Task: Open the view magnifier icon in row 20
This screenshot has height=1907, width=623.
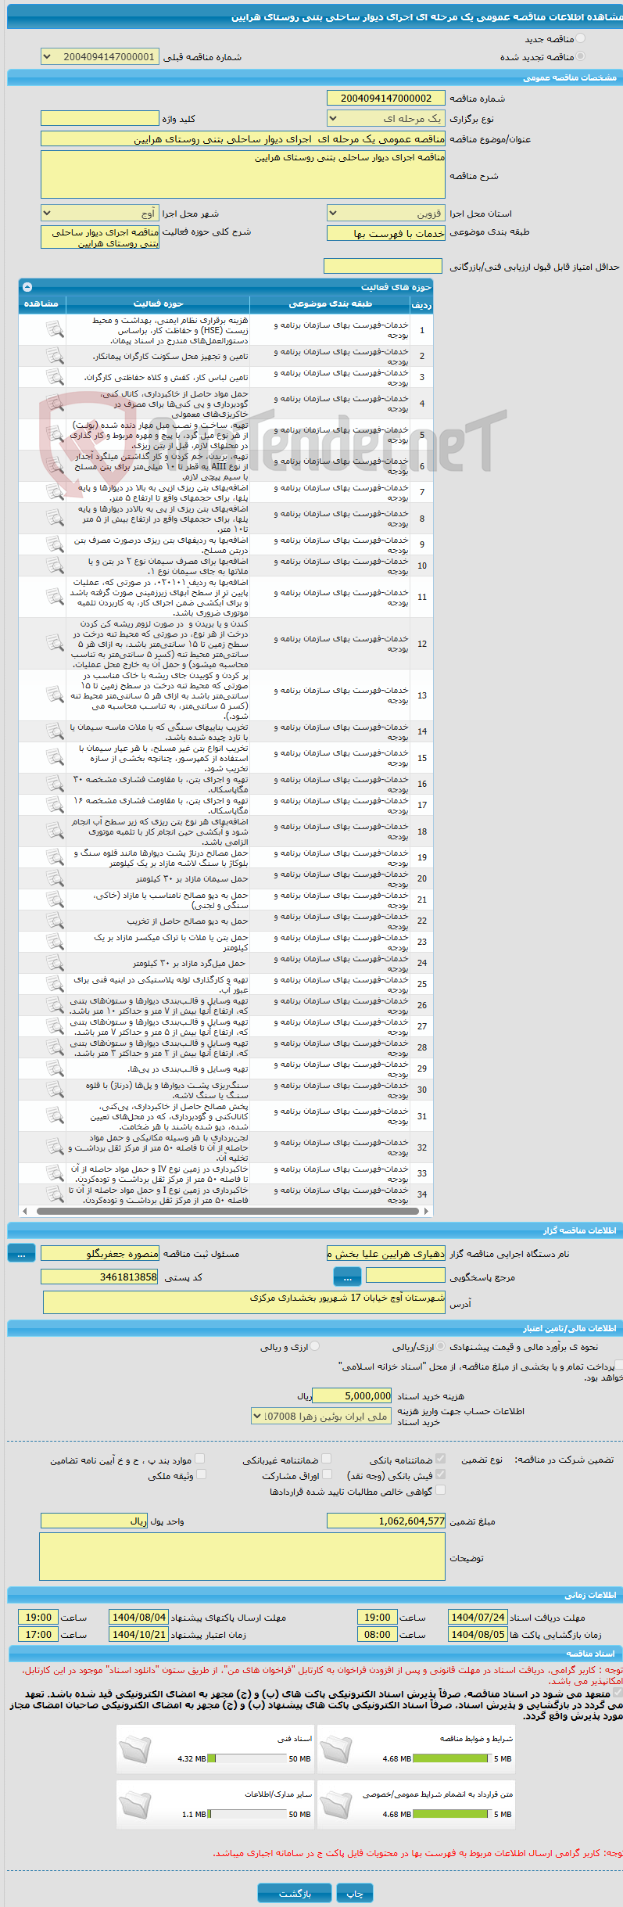Action: coord(54,878)
